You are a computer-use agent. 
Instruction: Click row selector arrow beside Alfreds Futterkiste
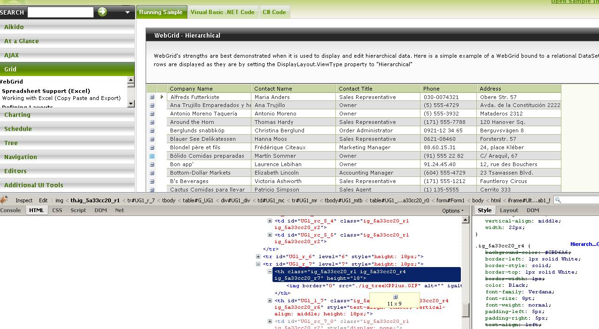pyautogui.click(x=162, y=97)
